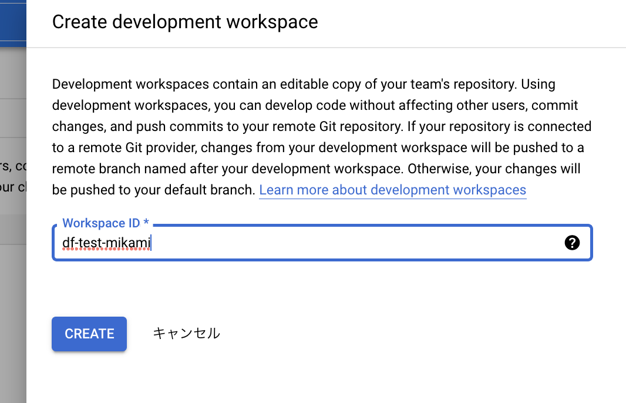Click the sentence "be pushed to your default branch."
The width and height of the screenshot is (626, 403).
(x=154, y=190)
